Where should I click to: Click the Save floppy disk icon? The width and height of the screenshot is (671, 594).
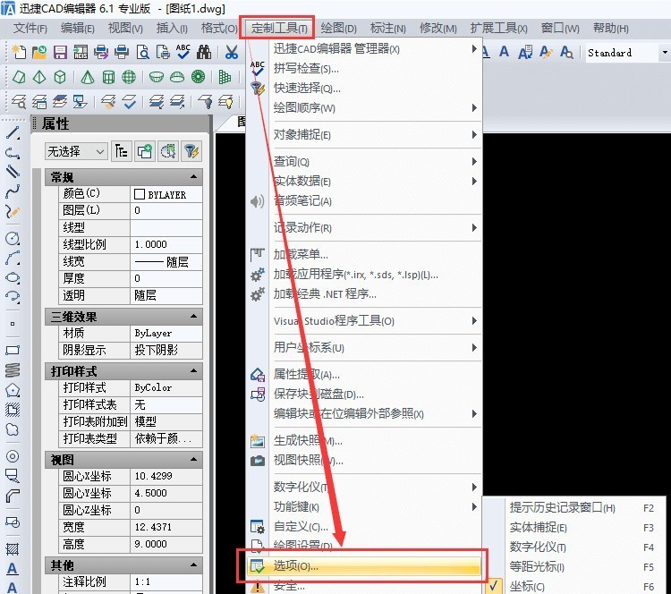(x=60, y=52)
